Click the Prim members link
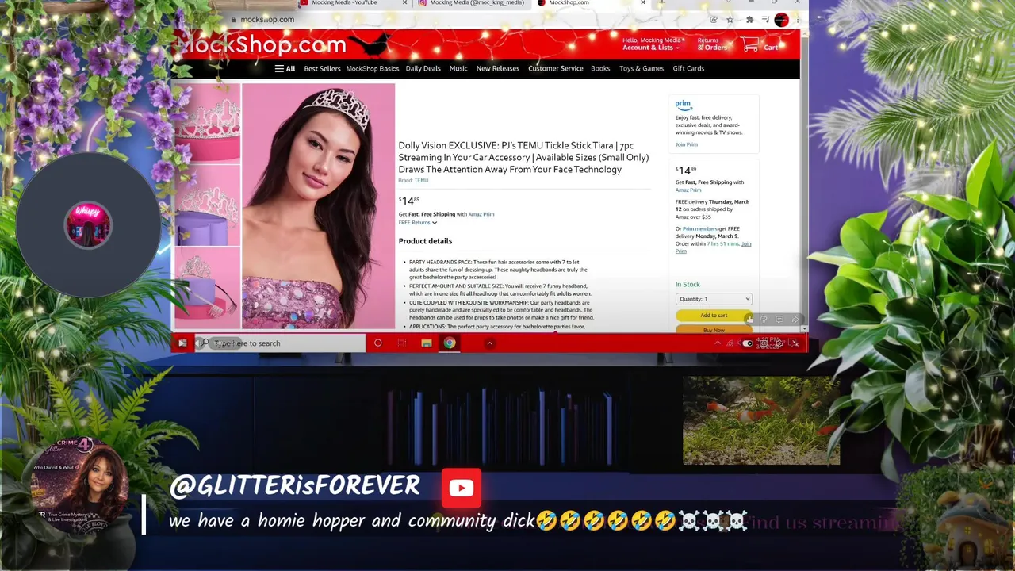 (699, 229)
